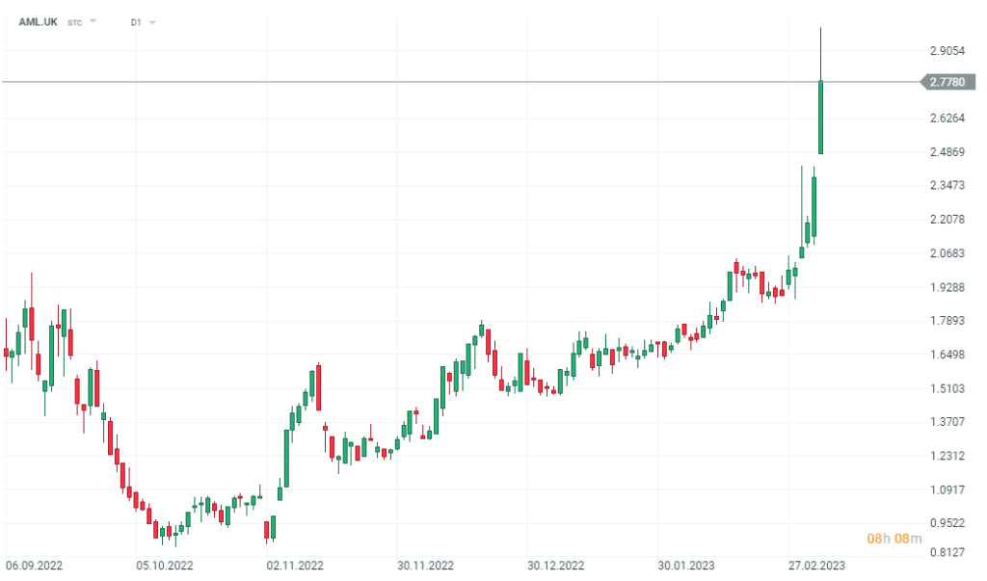Image resolution: width=987 pixels, height=581 pixels.
Task: Click the 27.02.2023 date label
Action: pyautogui.click(x=816, y=566)
